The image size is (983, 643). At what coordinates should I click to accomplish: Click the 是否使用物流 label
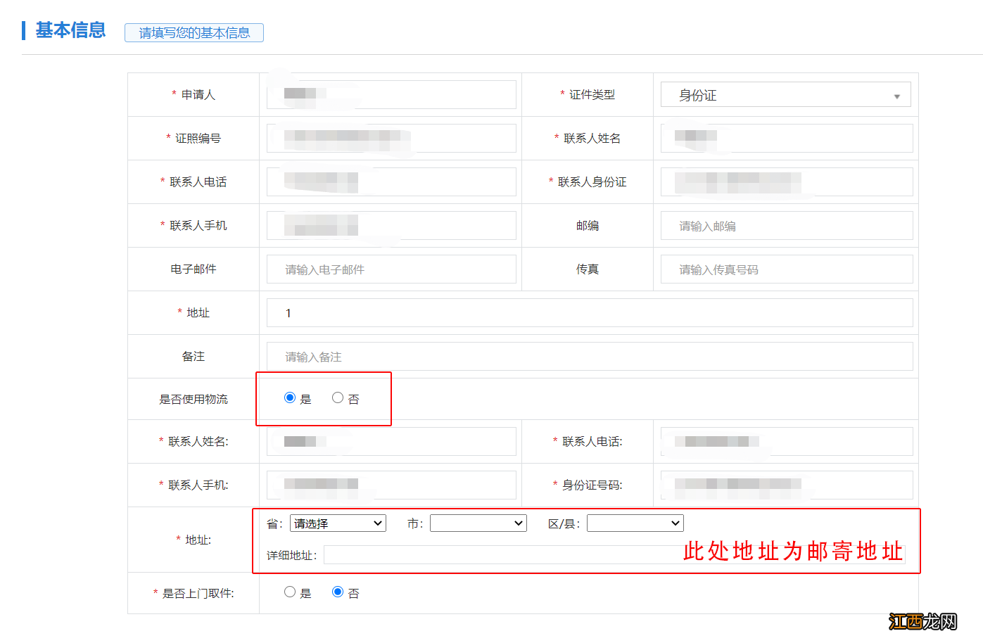coord(194,399)
